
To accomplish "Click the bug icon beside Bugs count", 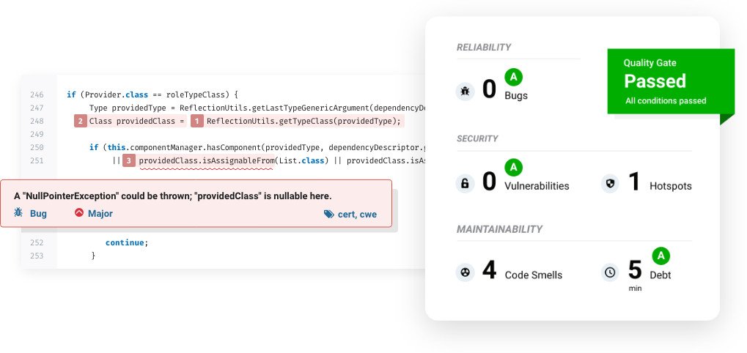I will coord(465,91).
